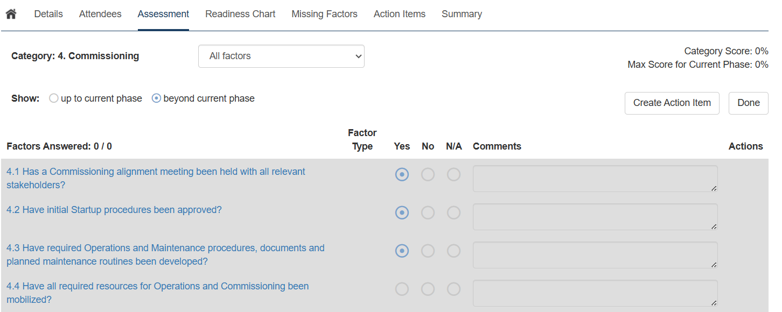Select 'up to current phase' radio option
The height and width of the screenshot is (312, 782).
54,98
